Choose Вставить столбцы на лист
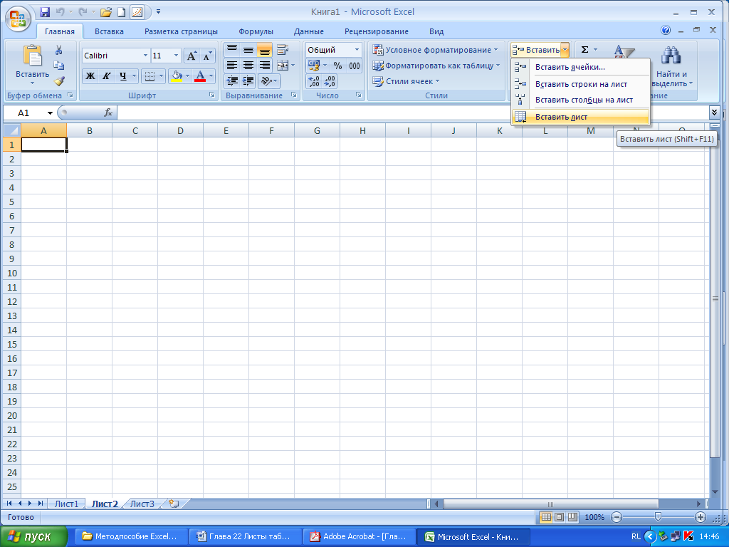729x547 pixels. pos(580,100)
